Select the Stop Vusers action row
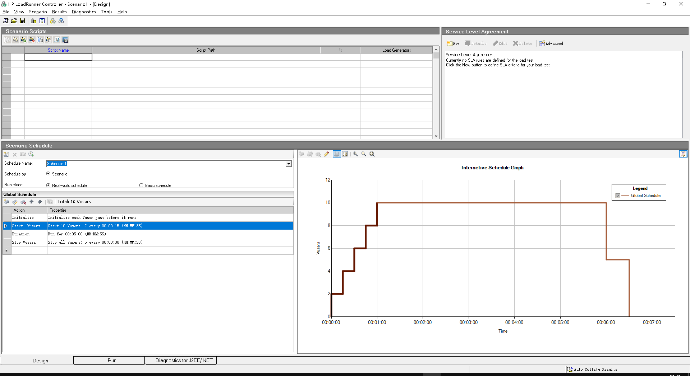The image size is (690, 376). (x=148, y=242)
